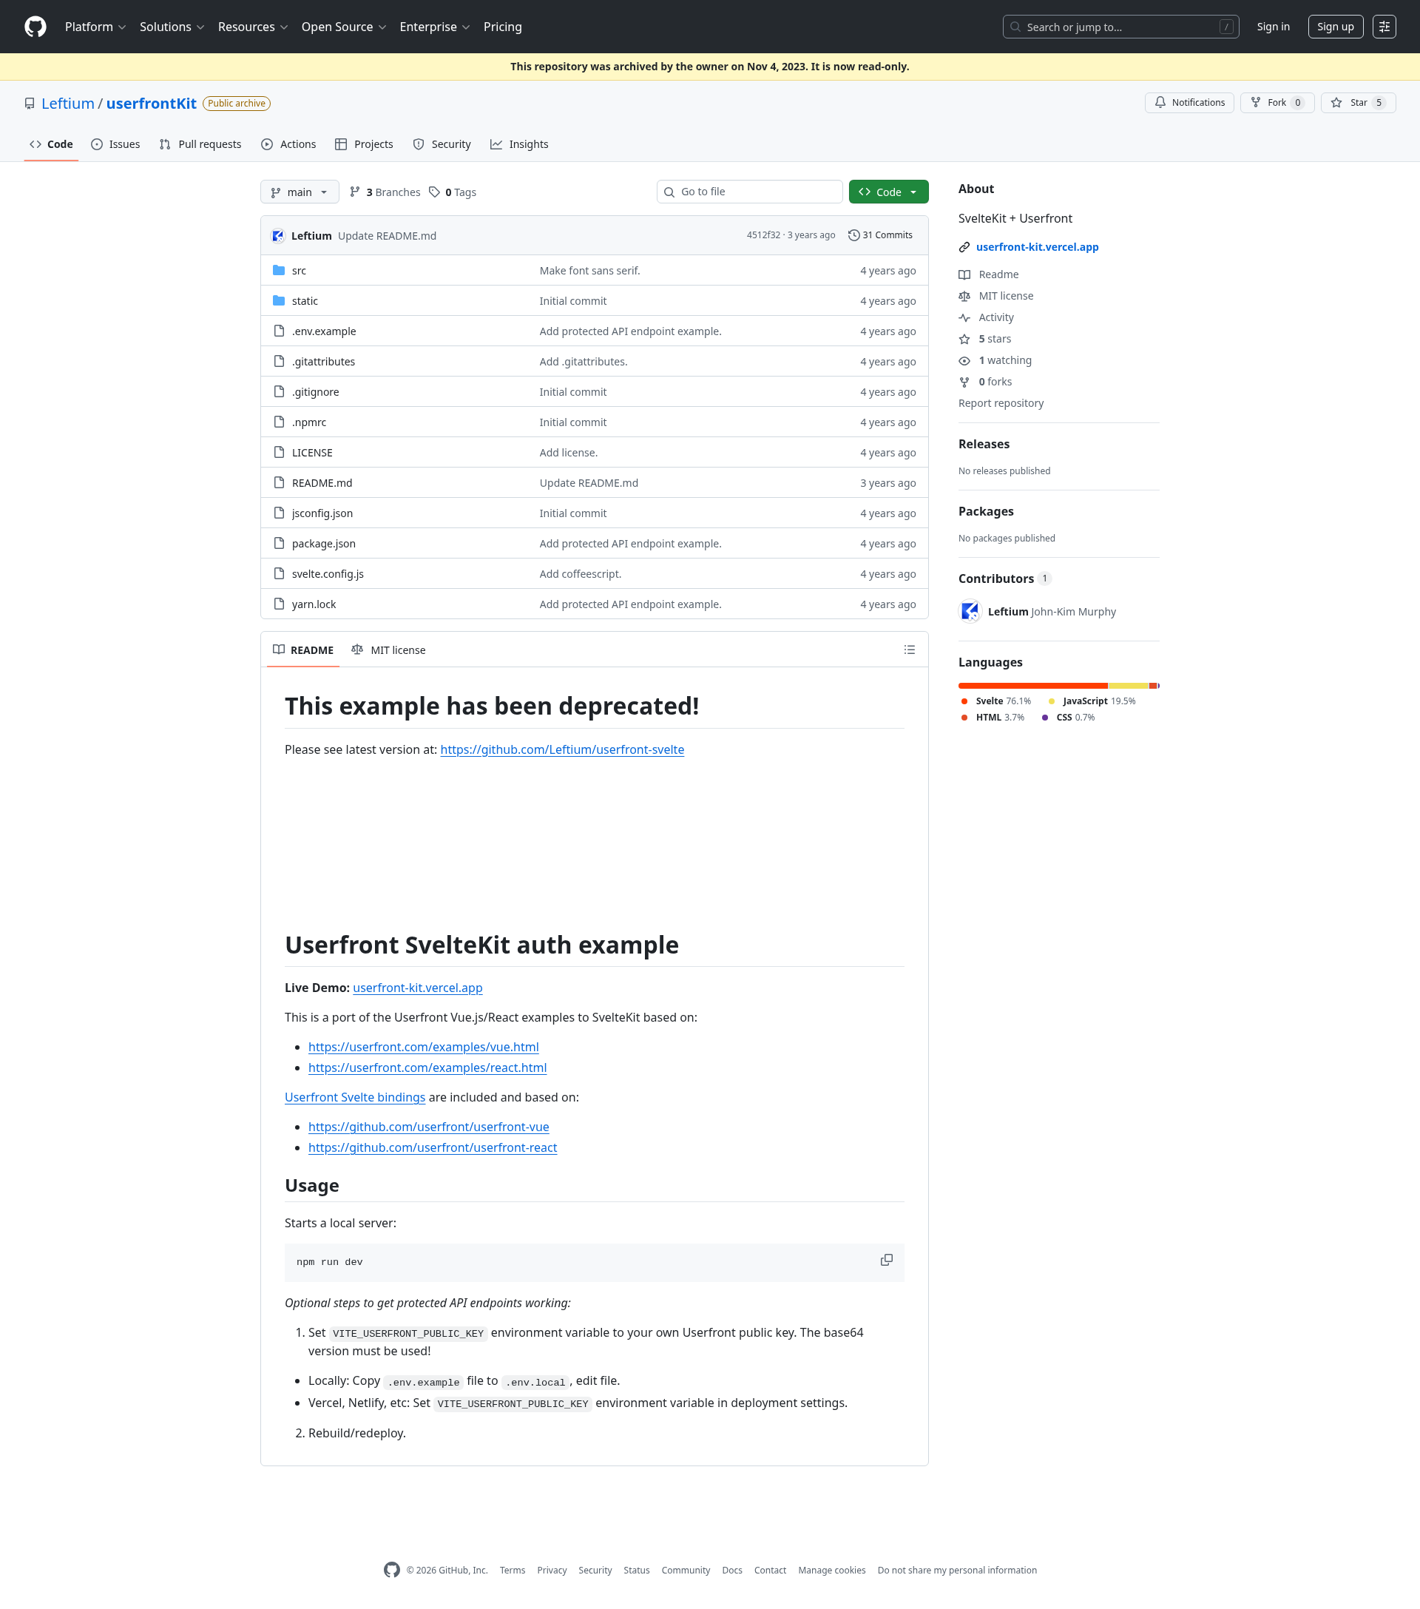This screenshot has height=1609, width=1420.
Task: Expand the Enterprise menu
Action: tap(434, 27)
